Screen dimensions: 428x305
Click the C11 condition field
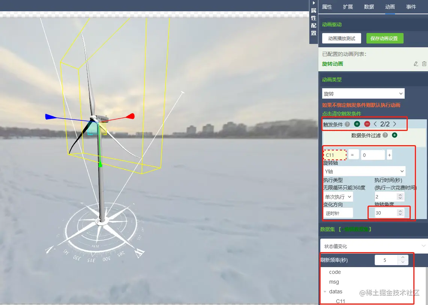(335, 155)
